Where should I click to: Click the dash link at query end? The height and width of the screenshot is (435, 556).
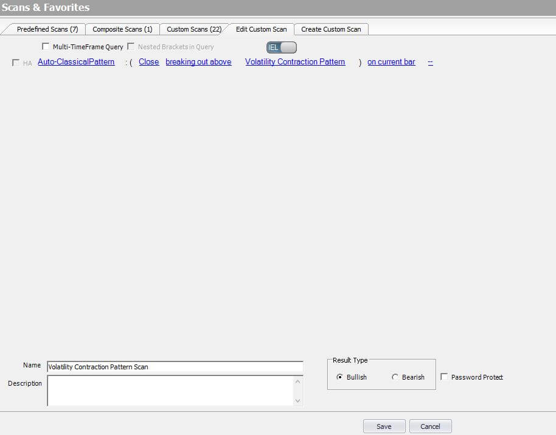[x=431, y=62]
